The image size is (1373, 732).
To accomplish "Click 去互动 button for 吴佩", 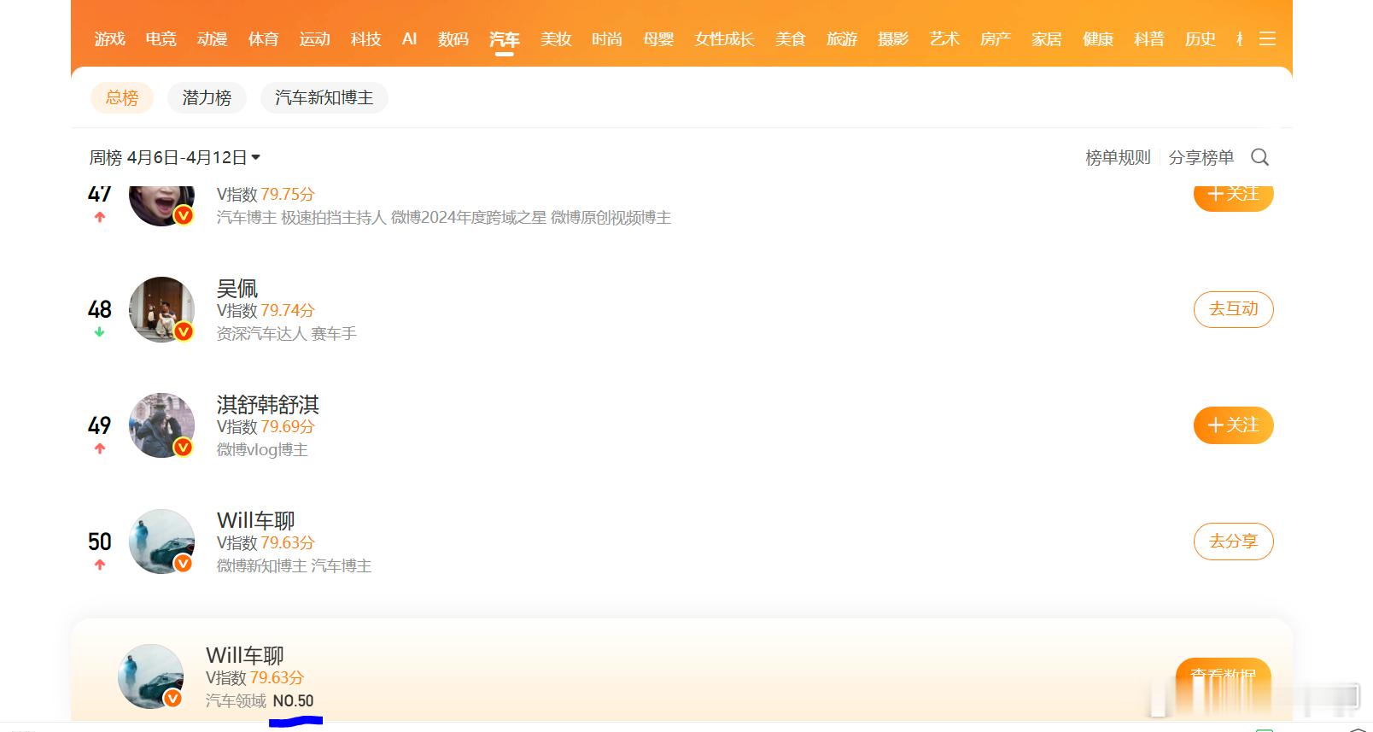I will [x=1233, y=309].
